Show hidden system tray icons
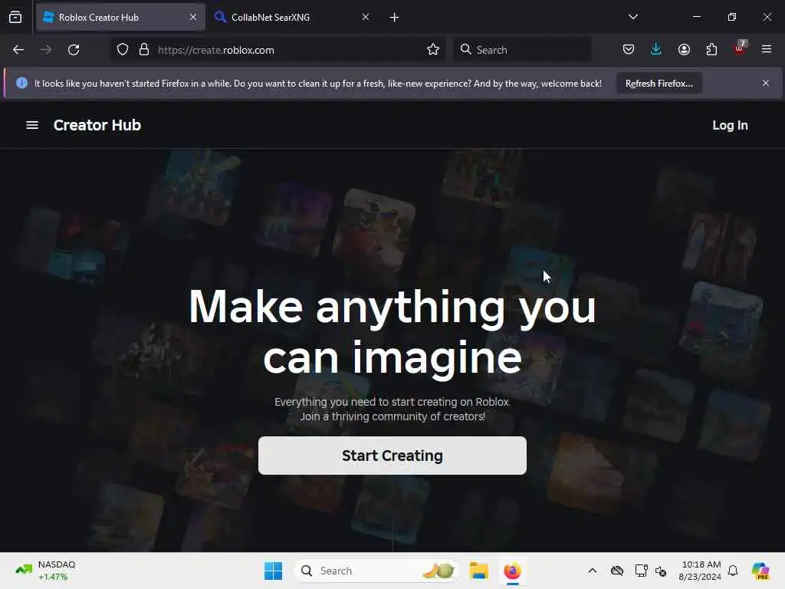This screenshot has width=785, height=589. 593,571
